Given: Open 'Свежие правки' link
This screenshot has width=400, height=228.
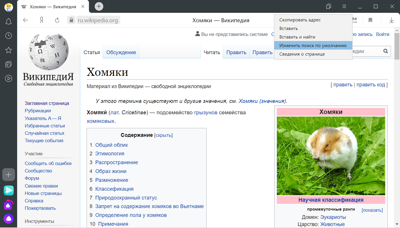Looking at the screenshot, I should point(41,186).
